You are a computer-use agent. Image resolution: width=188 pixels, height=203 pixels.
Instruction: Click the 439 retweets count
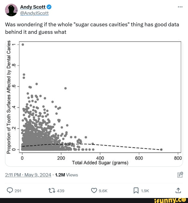pyautogui.click(x=61, y=191)
